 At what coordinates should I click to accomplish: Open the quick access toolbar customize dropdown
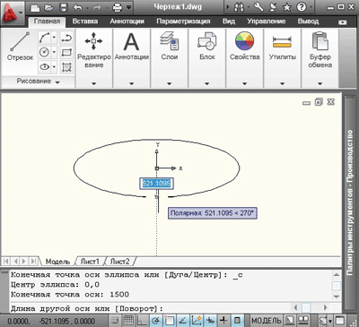click(129, 7)
